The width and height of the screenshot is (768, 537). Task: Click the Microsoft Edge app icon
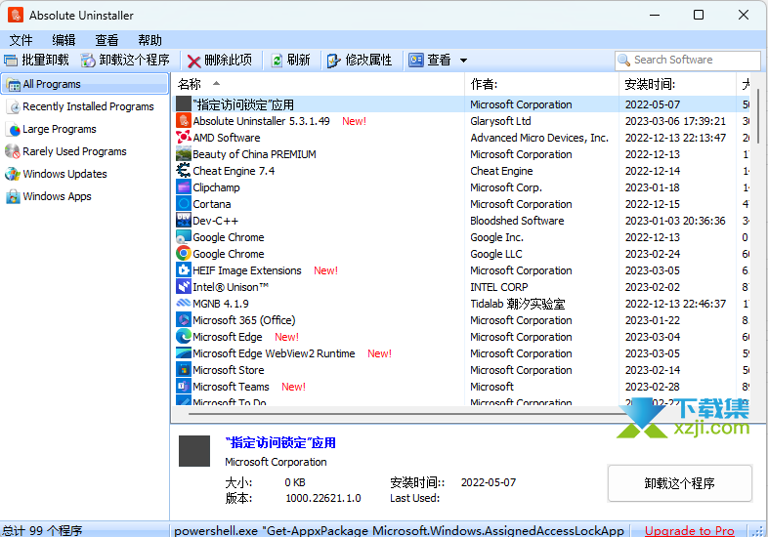tap(184, 337)
